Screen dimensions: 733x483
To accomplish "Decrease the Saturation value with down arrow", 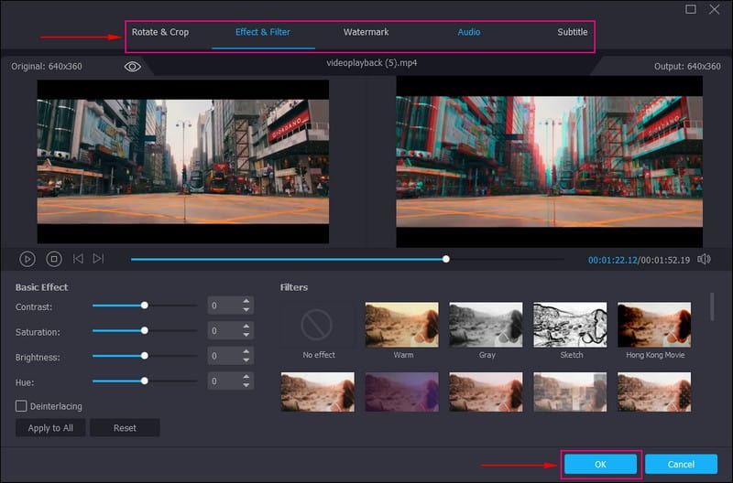I will [x=246, y=336].
